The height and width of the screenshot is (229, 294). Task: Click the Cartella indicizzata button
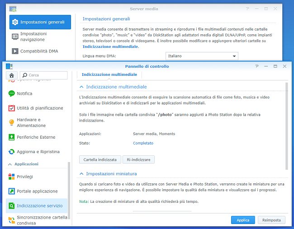coord(100,159)
